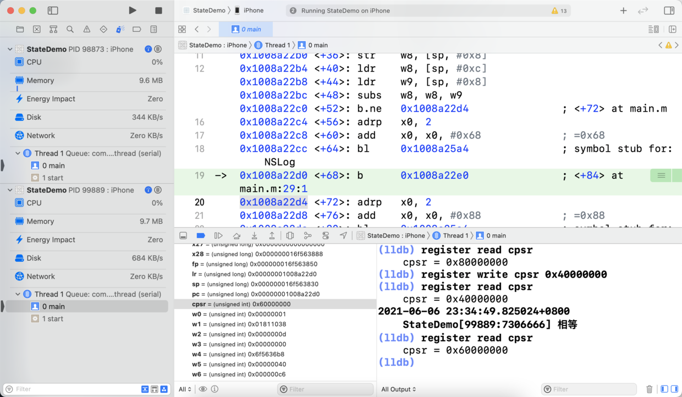The height and width of the screenshot is (397, 682).
Task: Select Energy Impact under PID 99889
Action: [x=89, y=240]
